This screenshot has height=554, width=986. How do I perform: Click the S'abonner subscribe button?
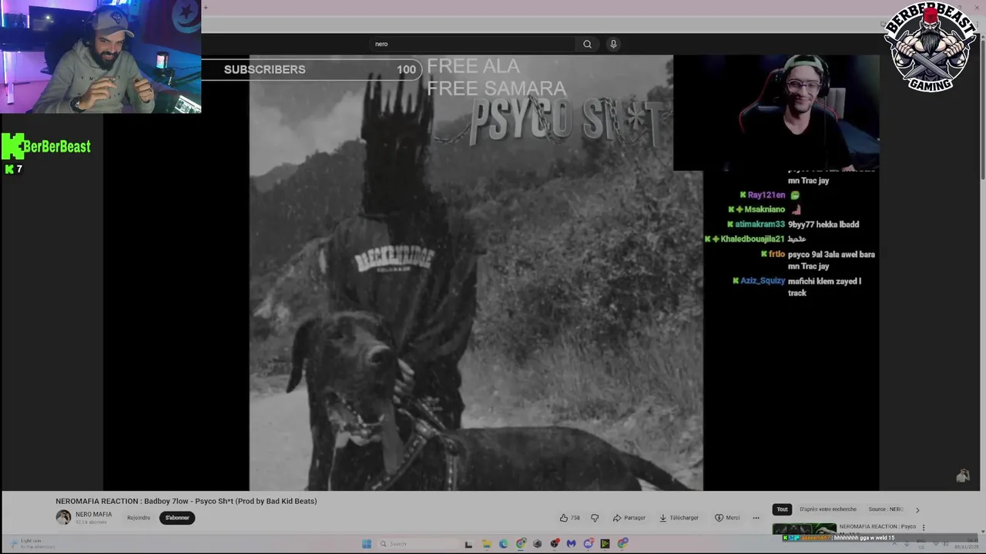(x=177, y=518)
